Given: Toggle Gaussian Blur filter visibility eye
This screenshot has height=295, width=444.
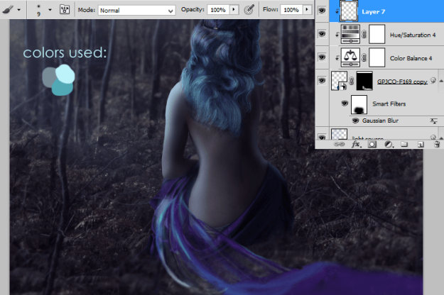Looking at the screenshot, I should click(x=355, y=121).
